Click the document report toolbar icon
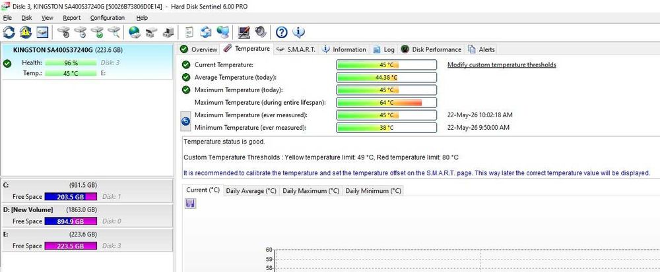This screenshot has height=272, width=660. pyautogui.click(x=190, y=32)
